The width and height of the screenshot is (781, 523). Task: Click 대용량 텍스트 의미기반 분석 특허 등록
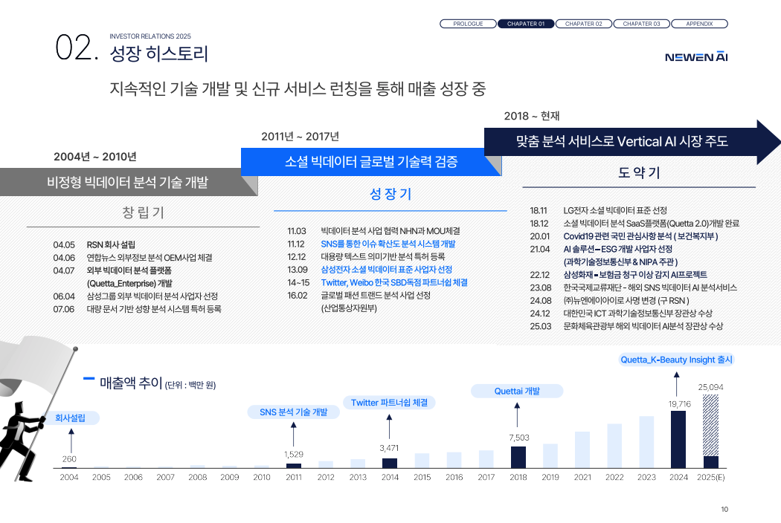pyautogui.click(x=383, y=257)
